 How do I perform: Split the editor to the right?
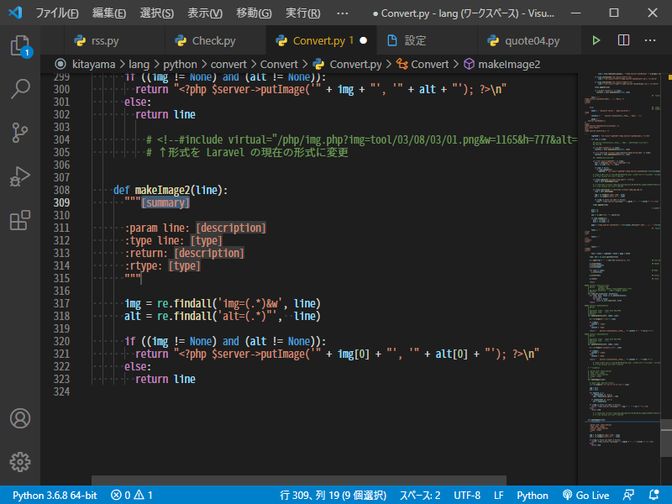click(x=623, y=40)
